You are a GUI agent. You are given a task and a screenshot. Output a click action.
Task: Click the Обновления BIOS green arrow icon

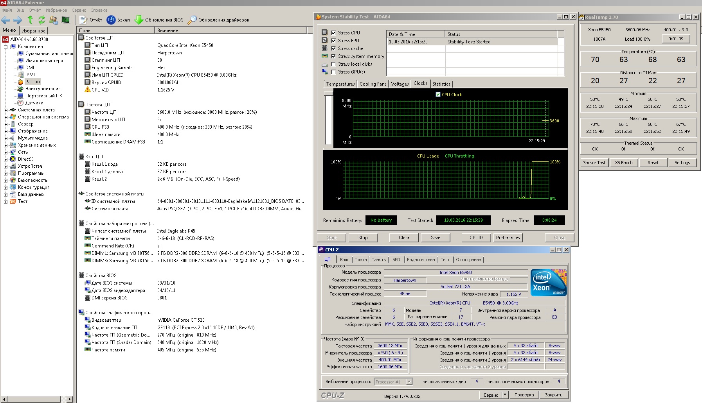click(139, 20)
